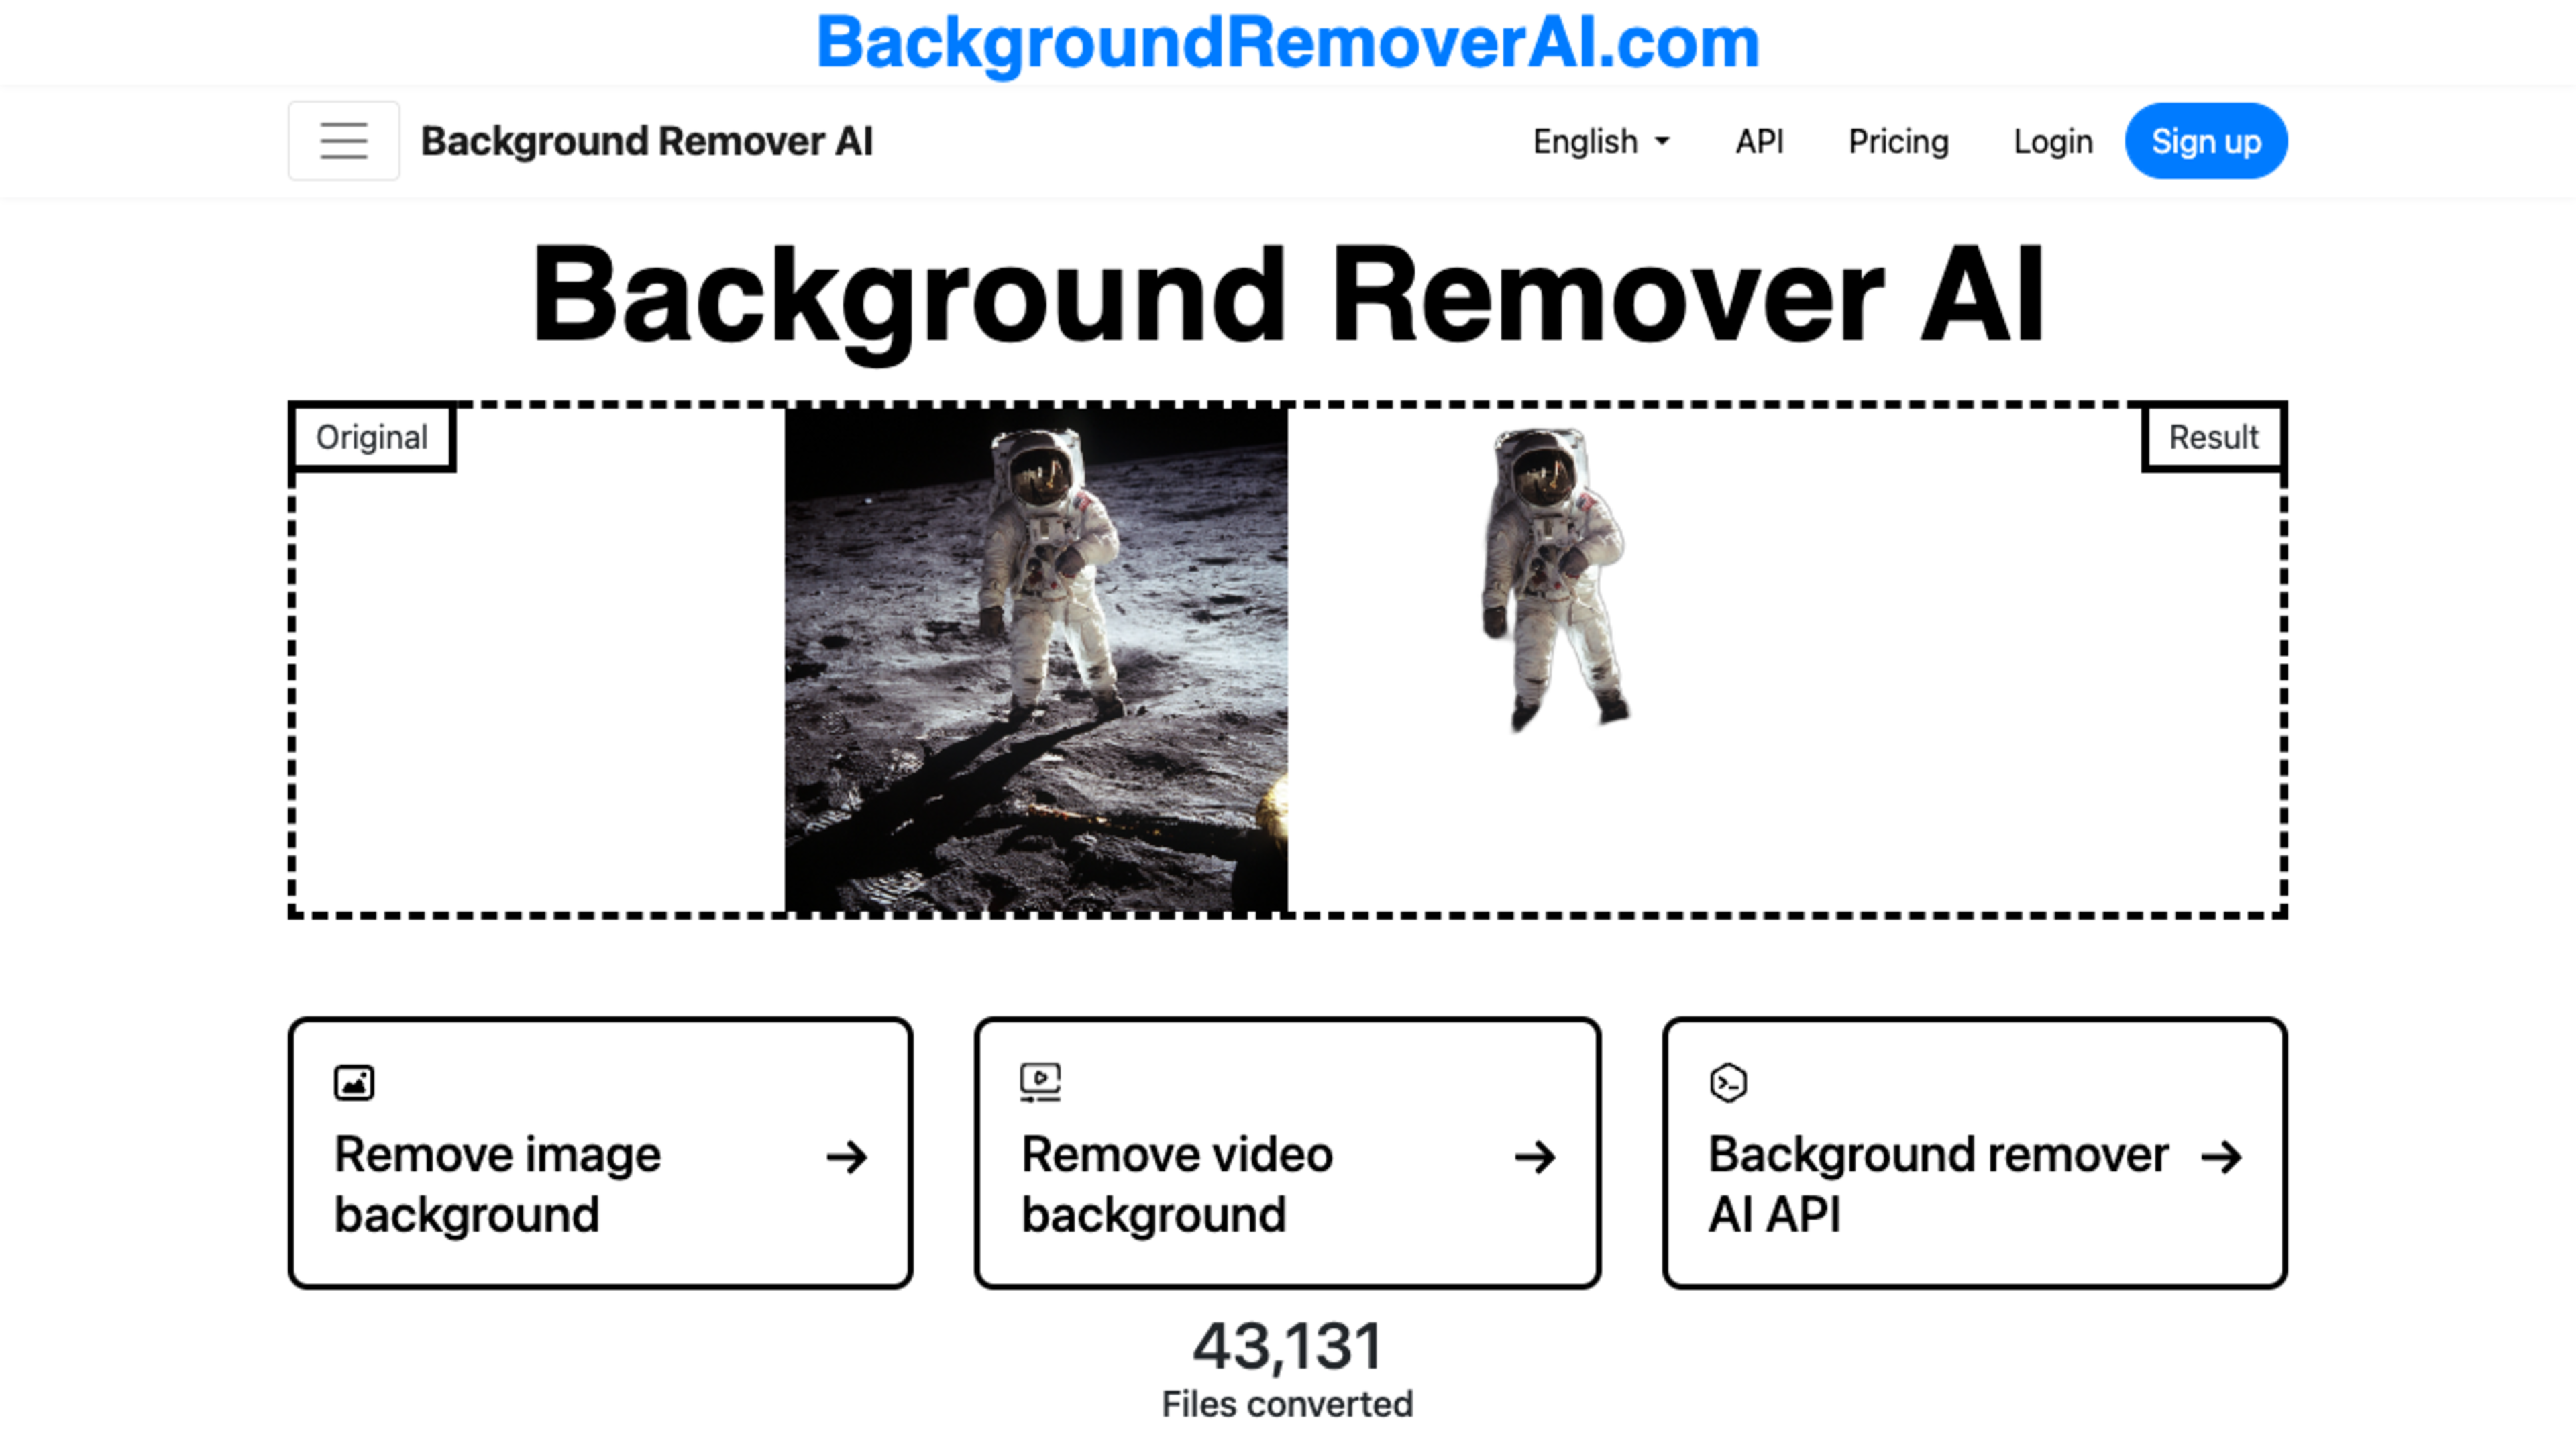Toggle between original and result display
The image size is (2576, 1449).
pos(1288,656)
